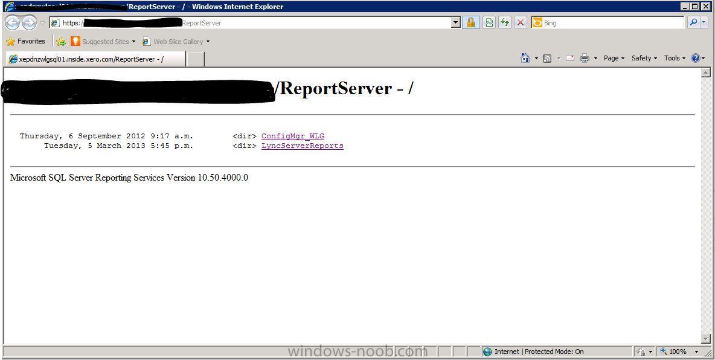The width and height of the screenshot is (715, 360).
Task: Click the address bar URL field
Action: [x=250, y=23]
